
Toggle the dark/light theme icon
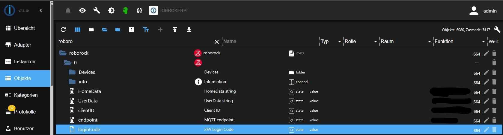click(111, 11)
